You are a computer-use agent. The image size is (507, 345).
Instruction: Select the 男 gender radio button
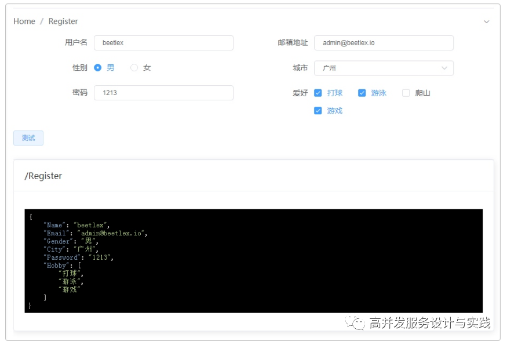pos(99,67)
